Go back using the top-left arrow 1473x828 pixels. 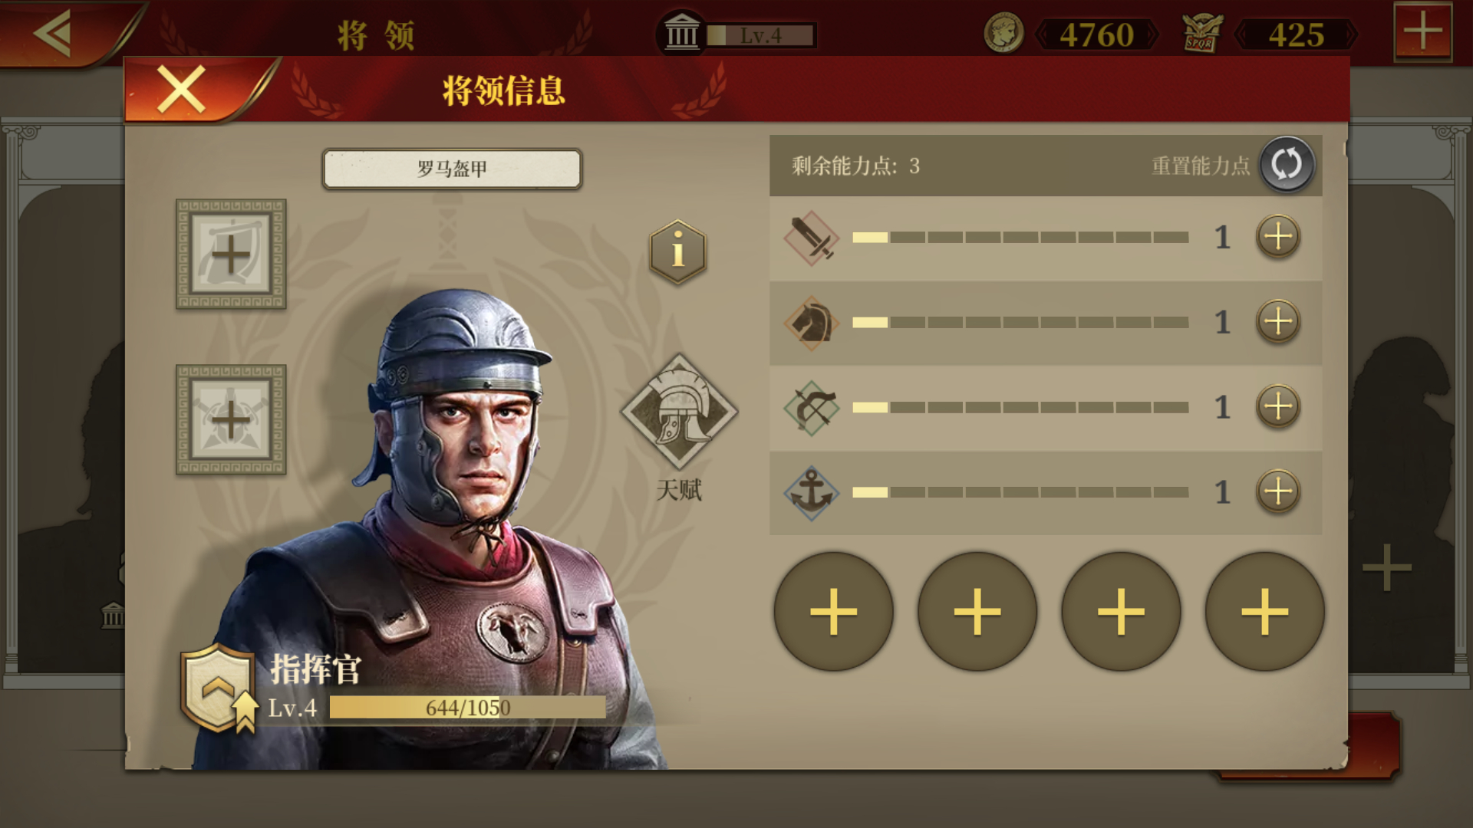[x=52, y=33]
